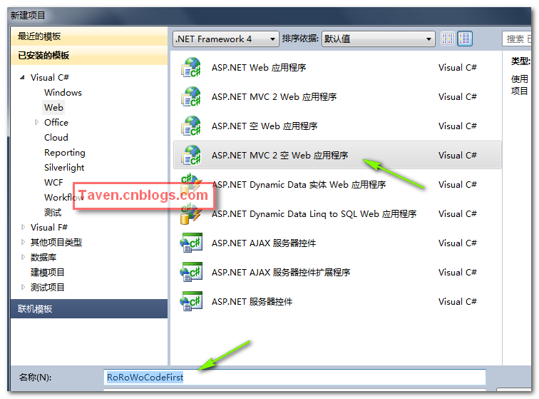Expand the 数据库 tree node
Viewport: 539px width, 399px height.
pyautogui.click(x=23, y=257)
